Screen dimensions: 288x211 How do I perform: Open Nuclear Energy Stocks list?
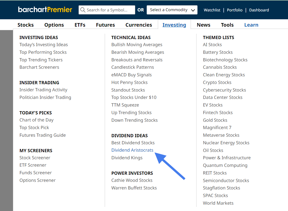tap(226, 143)
